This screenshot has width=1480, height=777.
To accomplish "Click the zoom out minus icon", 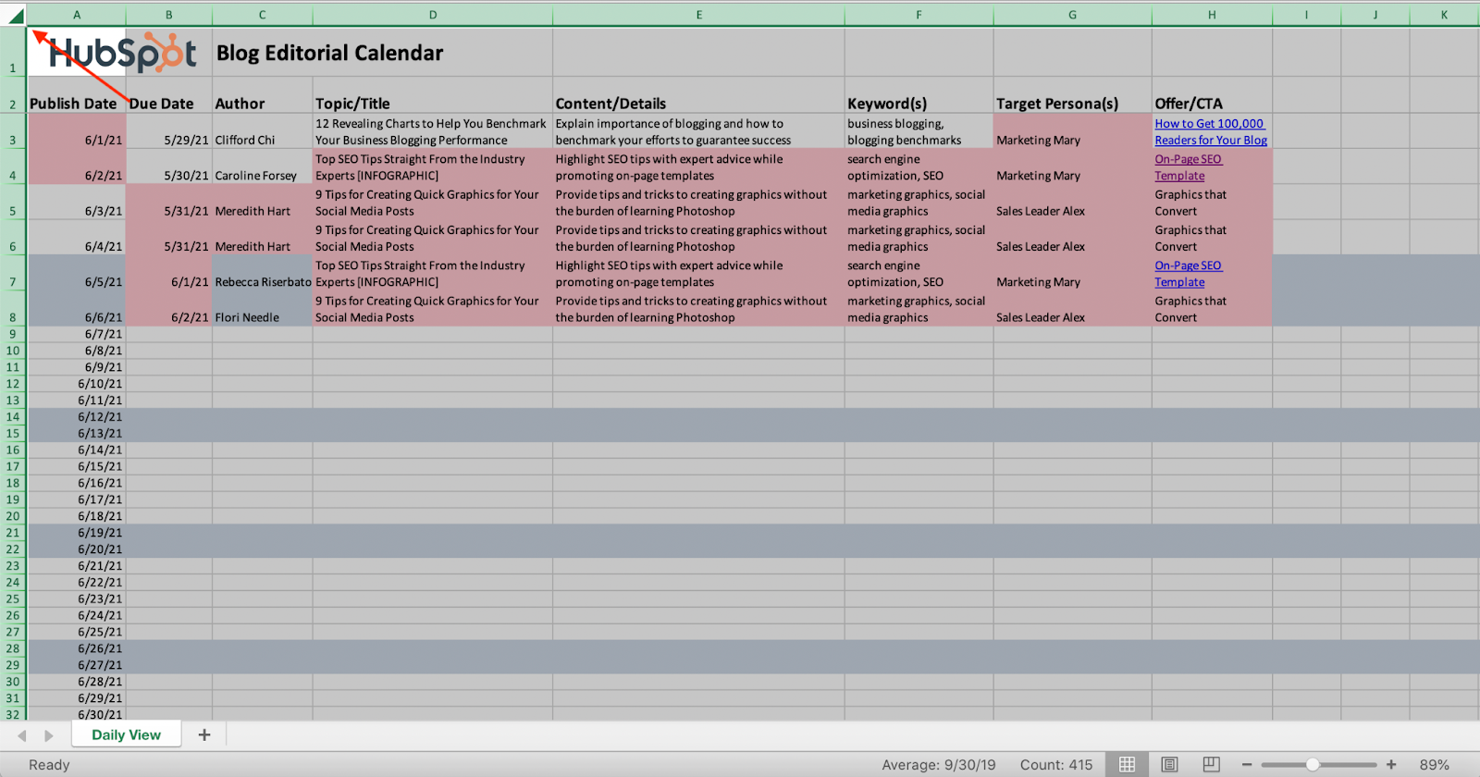I will coord(1247,765).
